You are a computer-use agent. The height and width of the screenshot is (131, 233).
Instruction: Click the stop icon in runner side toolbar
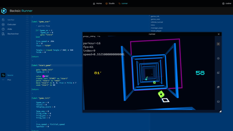(218, 59)
